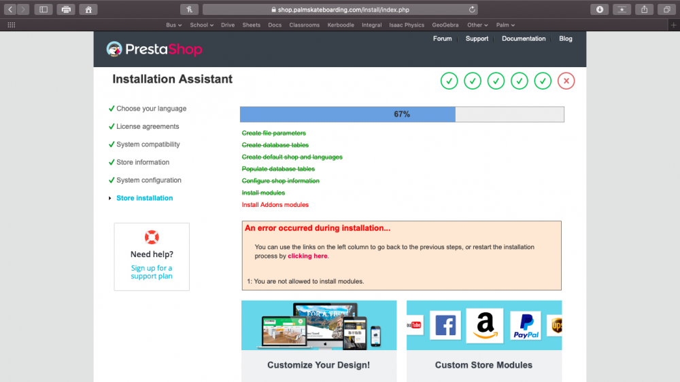Open the share icon in toolbar
Screen dimensions: 680x382
(645, 9)
